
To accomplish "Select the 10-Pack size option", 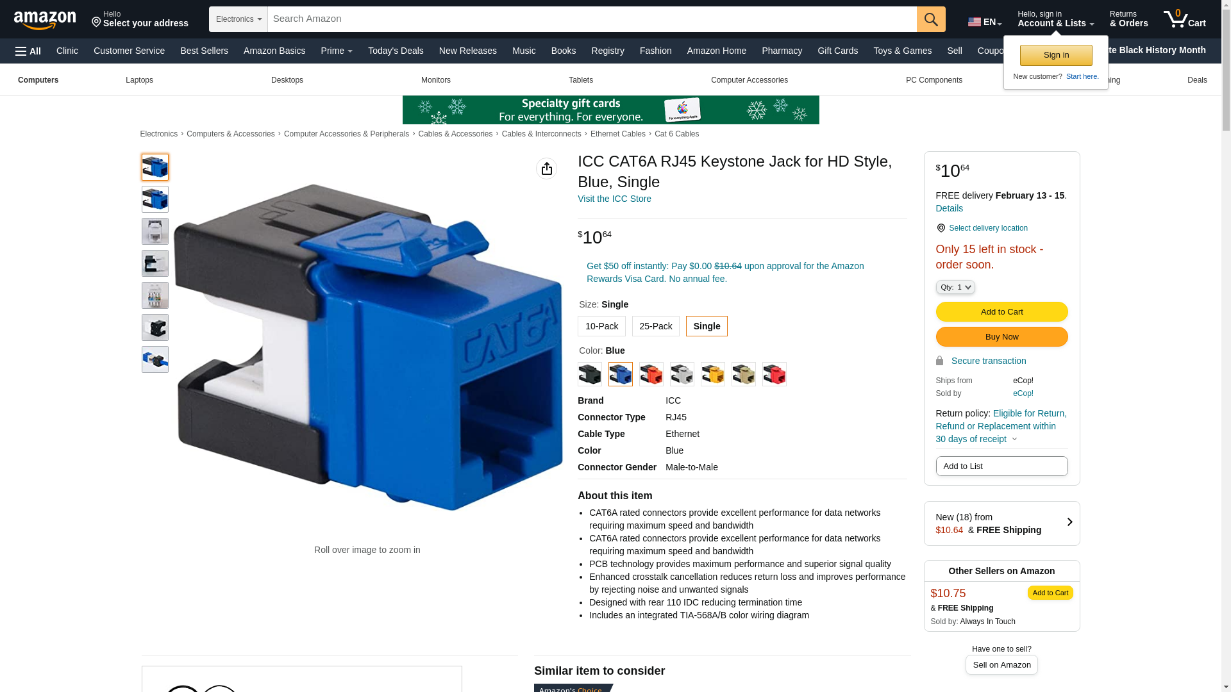I will tap(601, 326).
